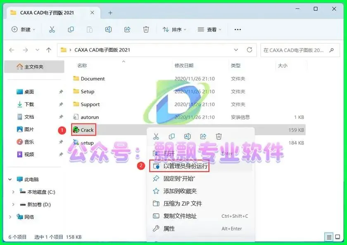Collapse the 此电脑 tree node
Viewport: 347px width, 245px height.
click(x=10, y=179)
